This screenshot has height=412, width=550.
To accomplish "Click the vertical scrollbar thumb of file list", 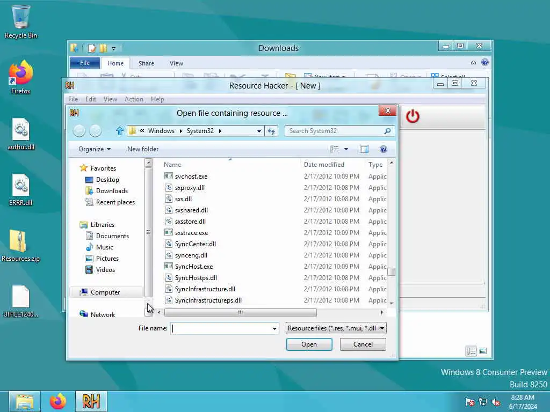I will 392,271.
